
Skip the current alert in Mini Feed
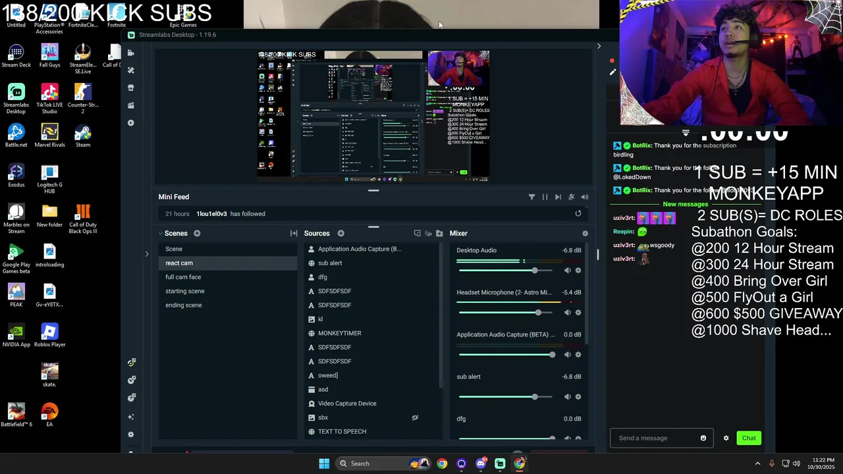558,197
